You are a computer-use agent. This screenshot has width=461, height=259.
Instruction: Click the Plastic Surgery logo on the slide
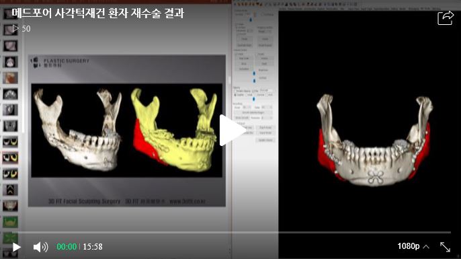60,63
